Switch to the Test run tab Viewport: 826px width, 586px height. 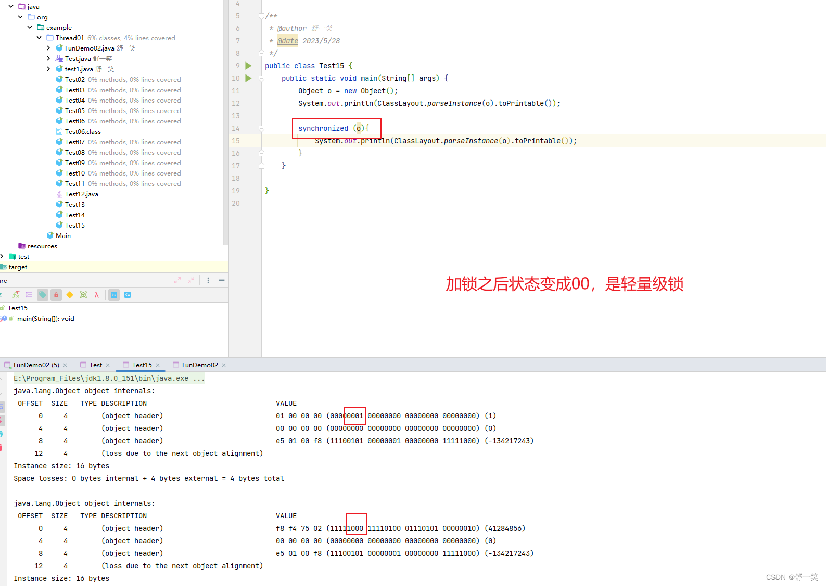[x=96, y=365]
